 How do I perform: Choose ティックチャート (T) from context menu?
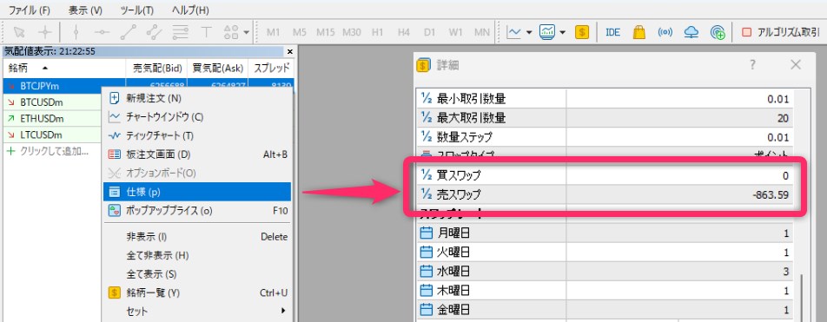[197, 135]
